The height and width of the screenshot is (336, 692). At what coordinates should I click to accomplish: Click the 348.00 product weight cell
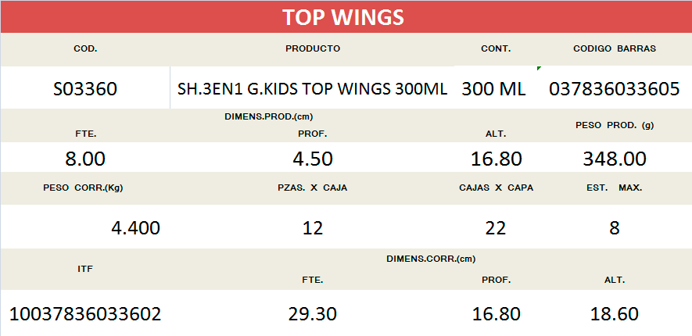click(614, 159)
